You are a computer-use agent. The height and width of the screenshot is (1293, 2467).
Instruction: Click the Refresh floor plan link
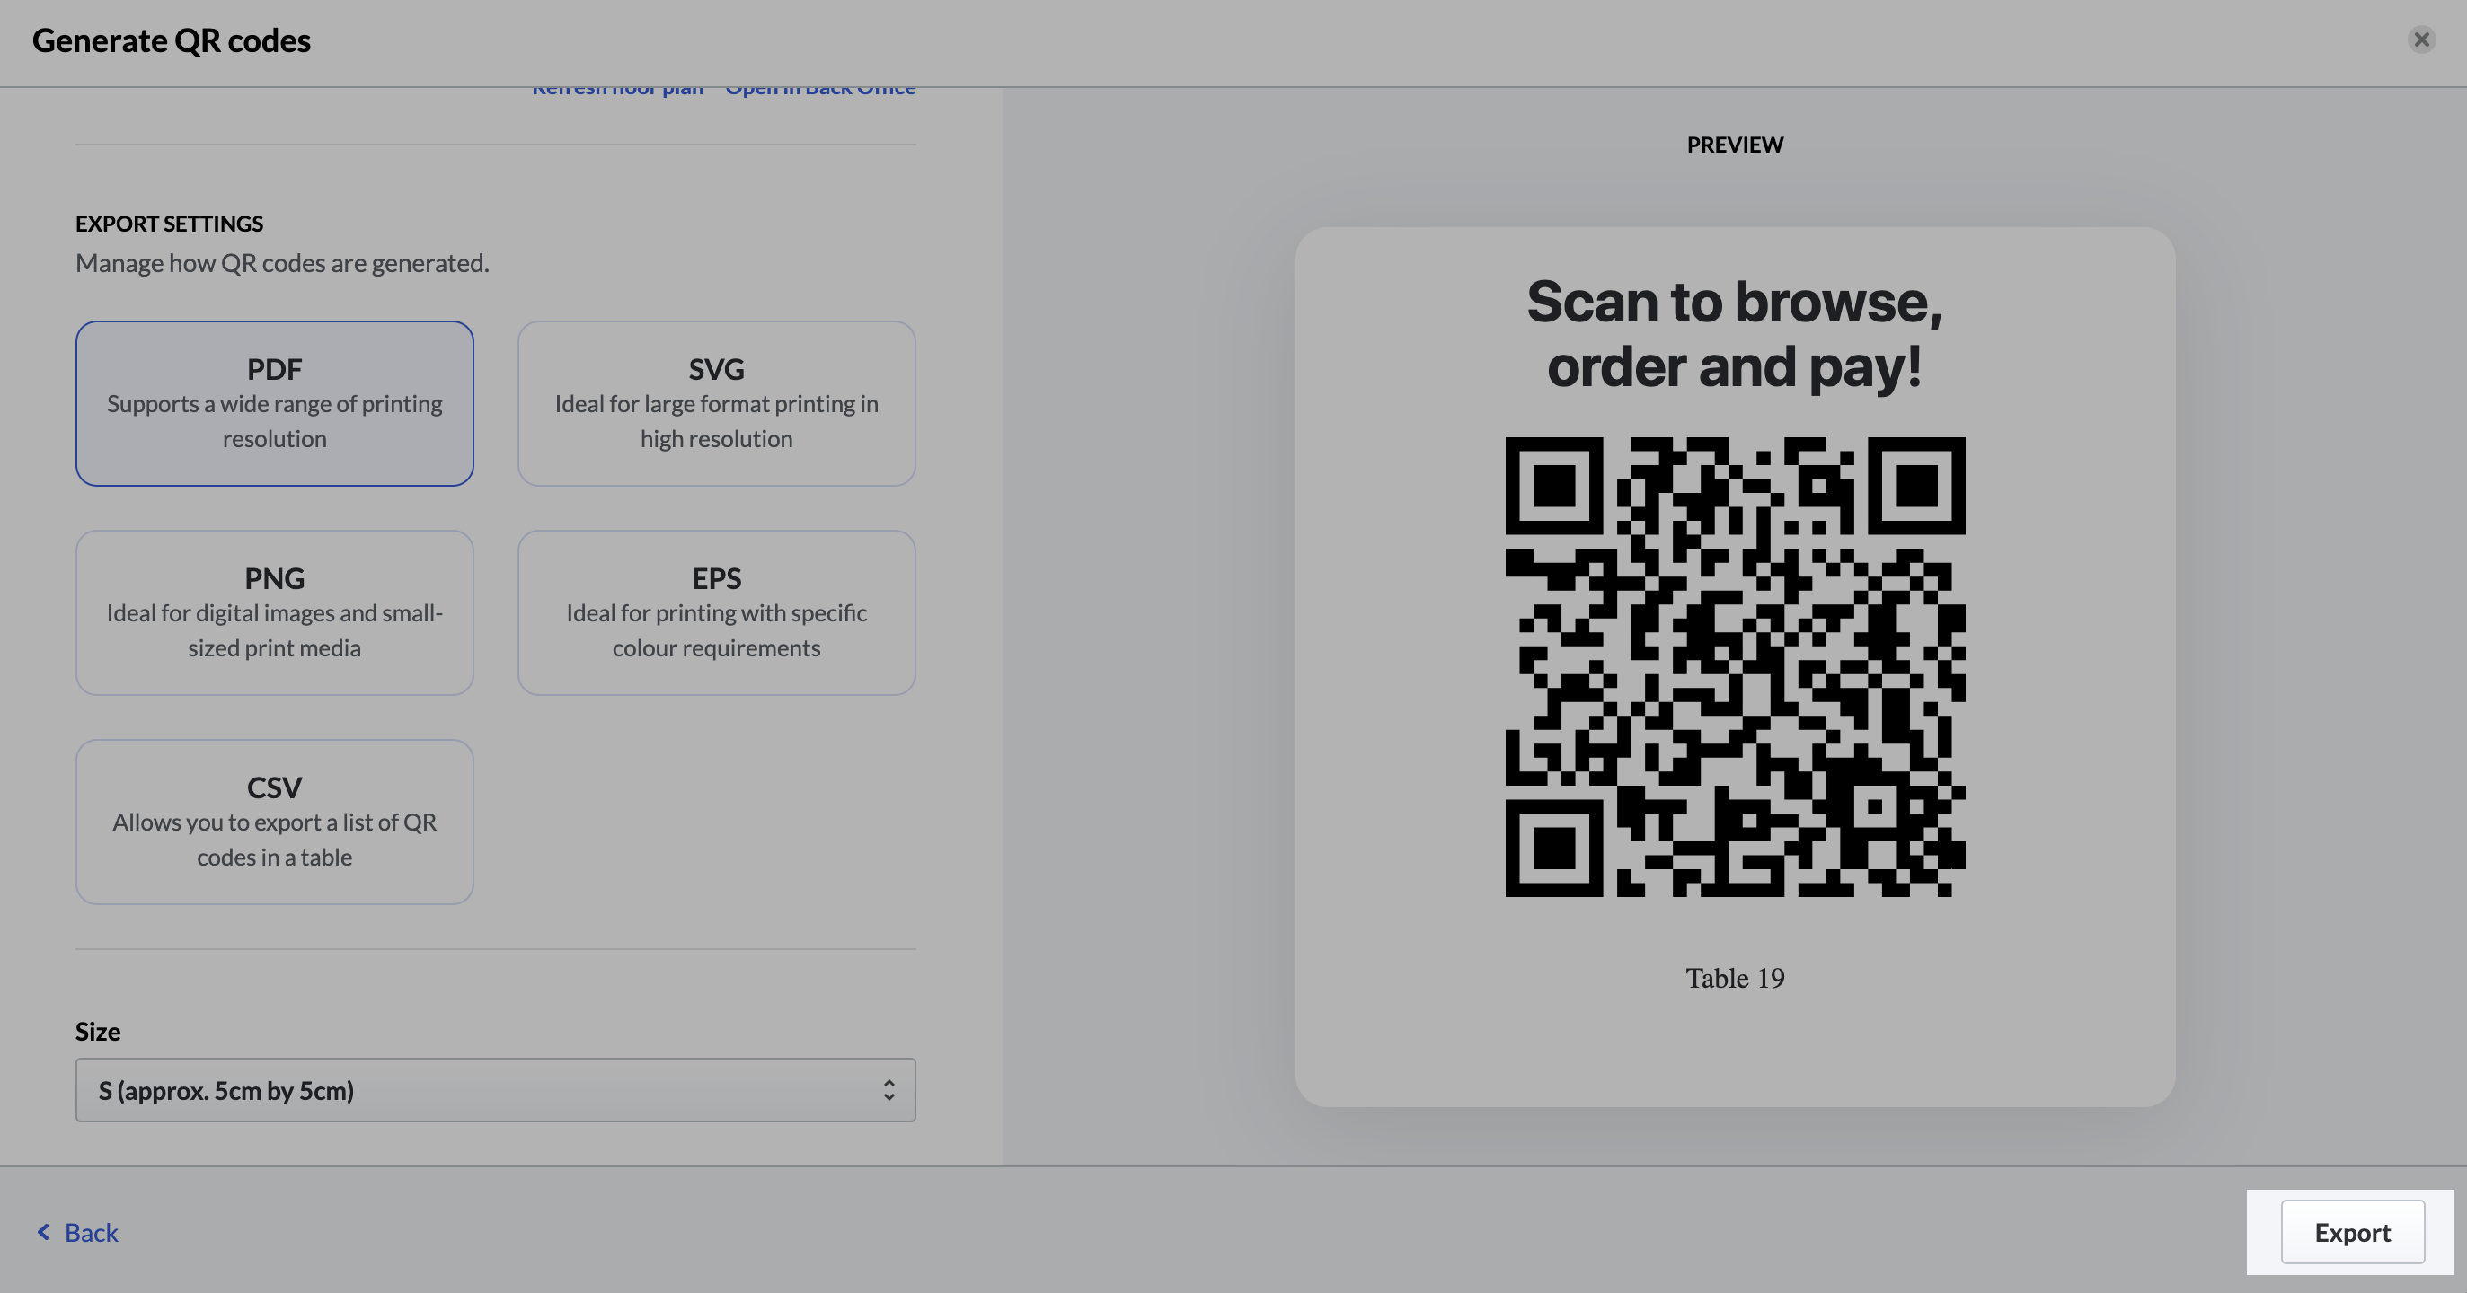pyautogui.click(x=618, y=90)
